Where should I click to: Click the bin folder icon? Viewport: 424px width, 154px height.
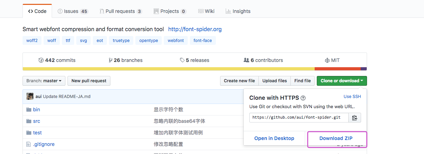29,110
